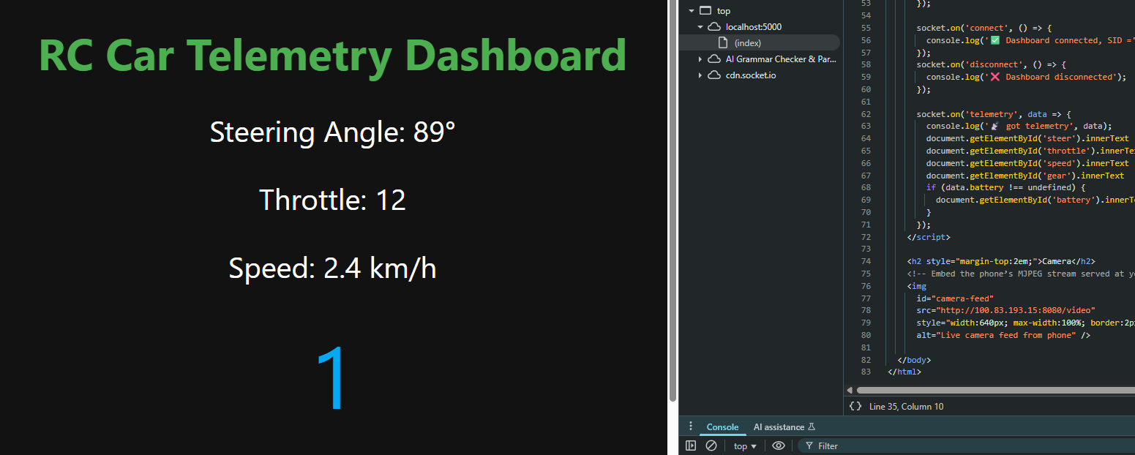The width and height of the screenshot is (1135, 455).
Task: Click the code editor horizontal scrollbar
Action: [x=995, y=391]
